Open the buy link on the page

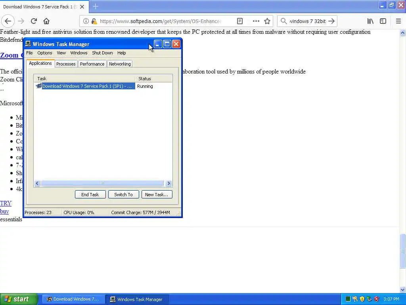pos(4,211)
